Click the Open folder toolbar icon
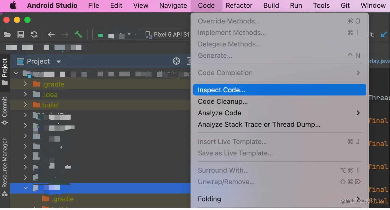Screen dimensions: 390x210 pos(7,34)
